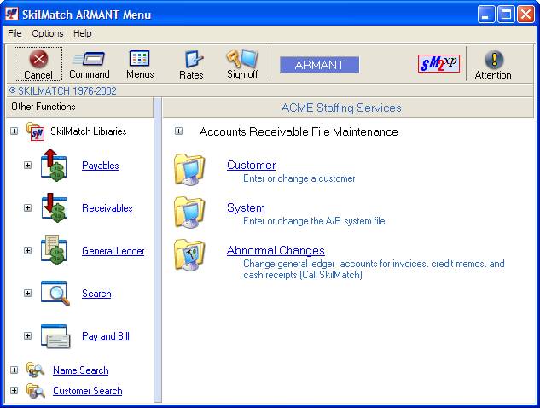Click the Customer Search folder icon

[x=36, y=391]
